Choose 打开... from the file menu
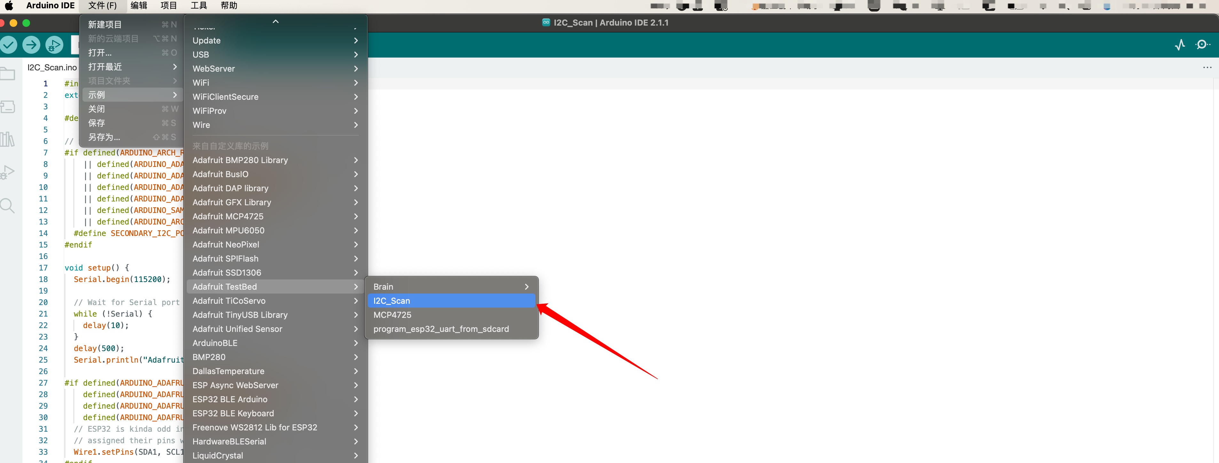This screenshot has width=1219, height=463. pos(132,52)
